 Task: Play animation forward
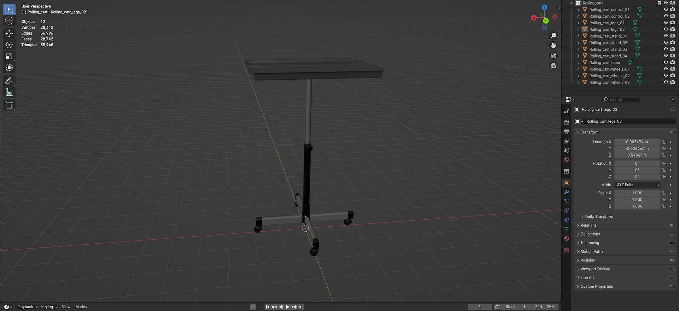tap(287, 307)
